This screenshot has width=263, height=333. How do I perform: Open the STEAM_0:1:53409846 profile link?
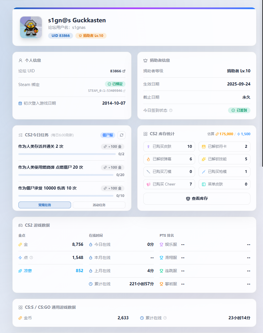click(x=107, y=91)
